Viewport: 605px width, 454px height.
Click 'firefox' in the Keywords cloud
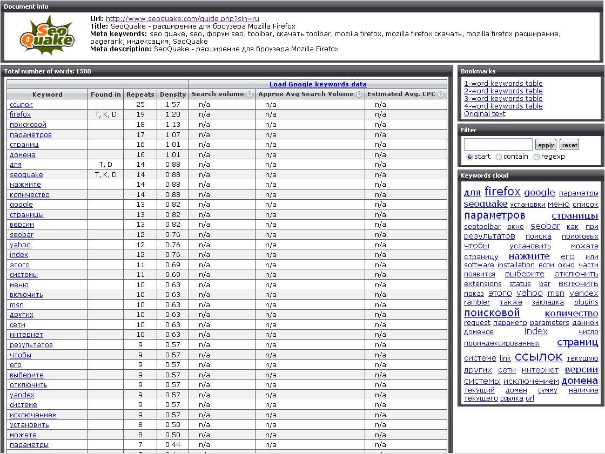[x=502, y=191]
